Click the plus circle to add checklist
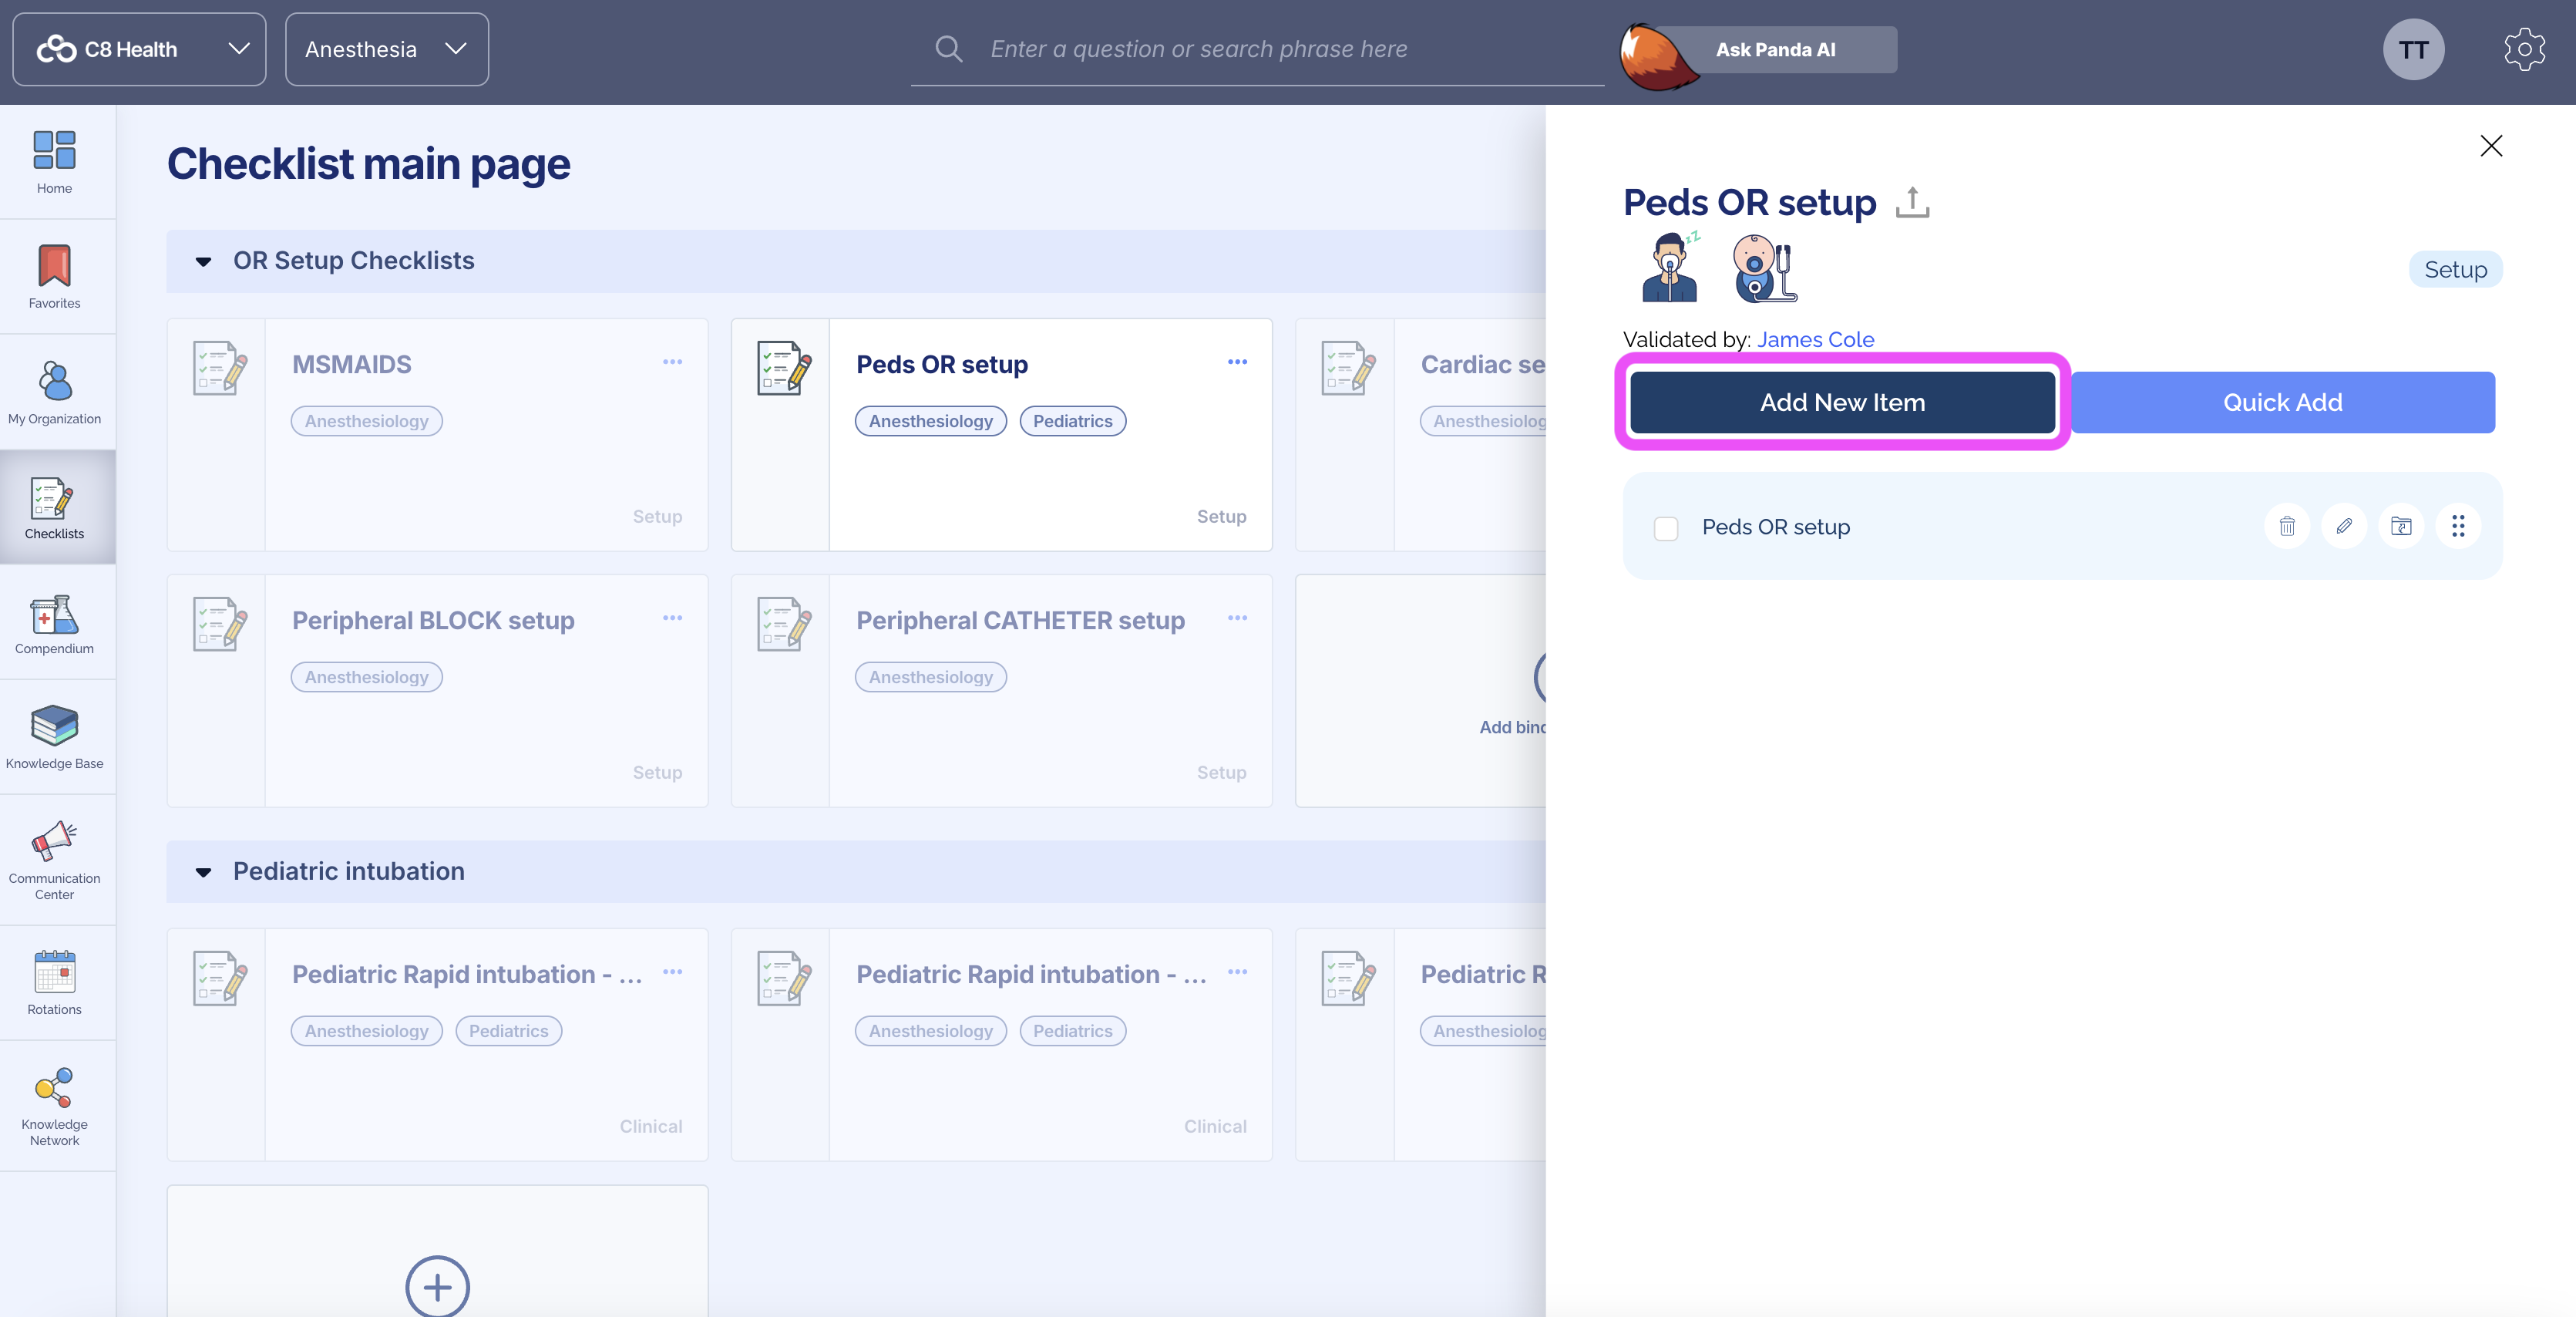Viewport: 2576px width, 1317px height. click(437, 1286)
